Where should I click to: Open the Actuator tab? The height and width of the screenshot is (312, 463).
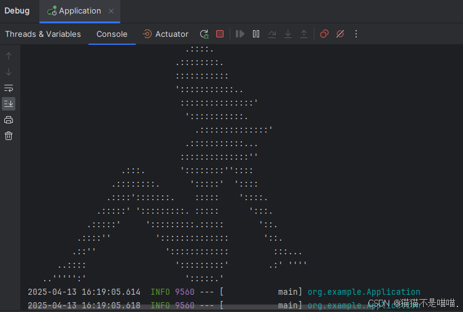pyautogui.click(x=165, y=34)
